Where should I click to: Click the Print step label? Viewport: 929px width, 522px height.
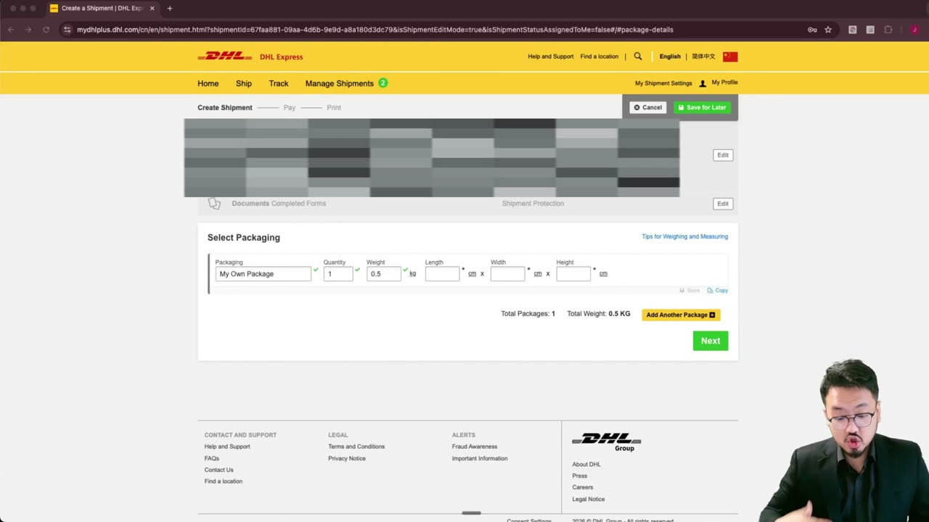pyautogui.click(x=334, y=107)
